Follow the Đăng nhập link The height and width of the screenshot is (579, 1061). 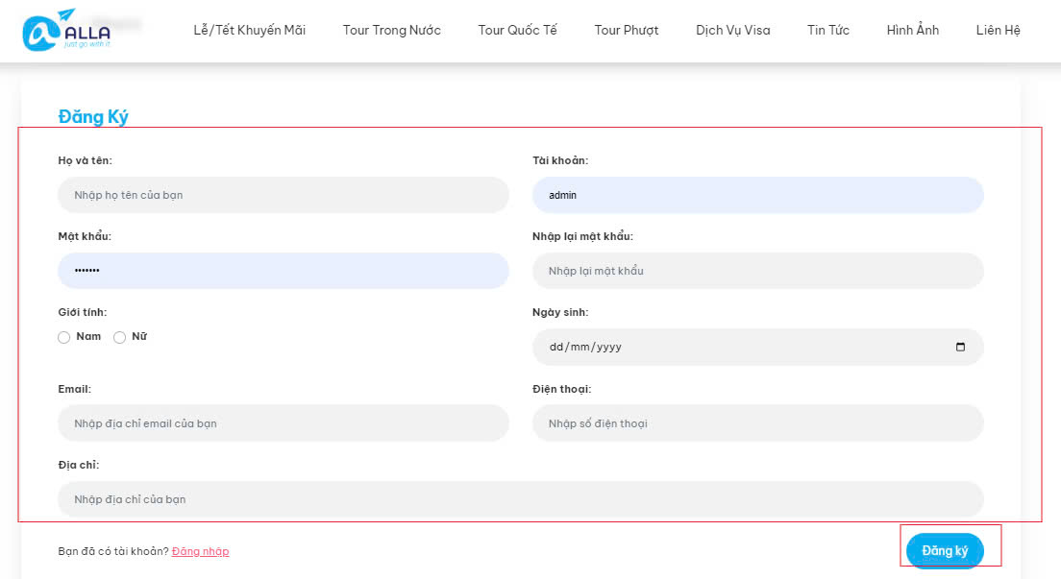point(200,551)
